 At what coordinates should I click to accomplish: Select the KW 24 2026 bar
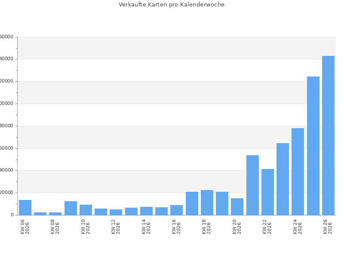coord(298,172)
